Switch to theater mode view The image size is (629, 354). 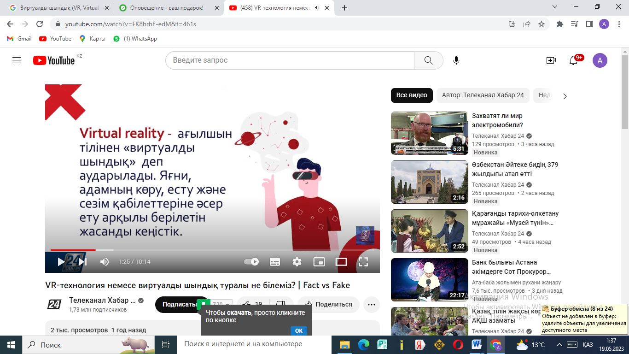(341, 262)
